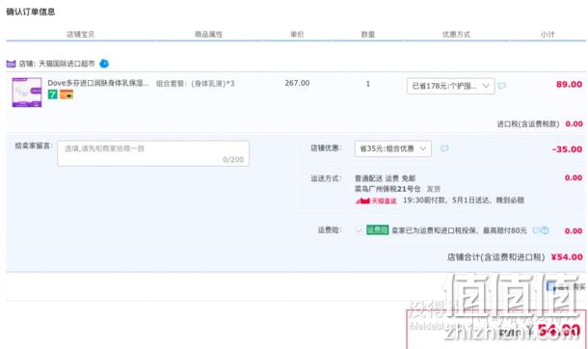Viewport: 588px width, 349px height.
Task: Click the 确认订单信息 heading
Action: (x=31, y=12)
